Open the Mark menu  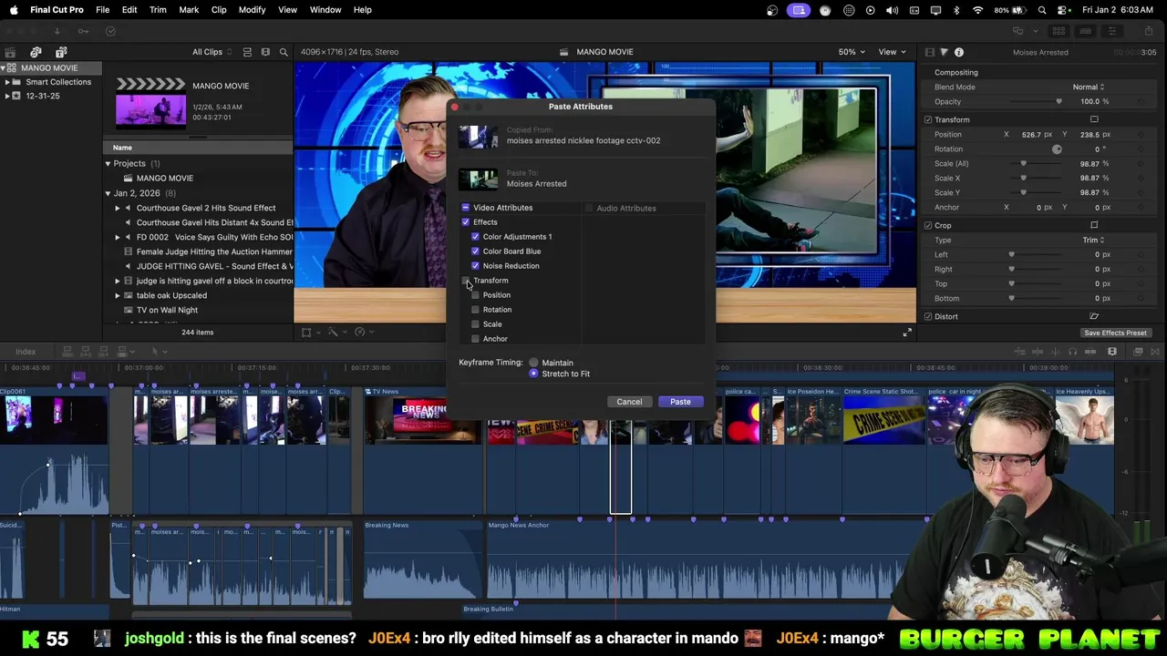click(189, 10)
